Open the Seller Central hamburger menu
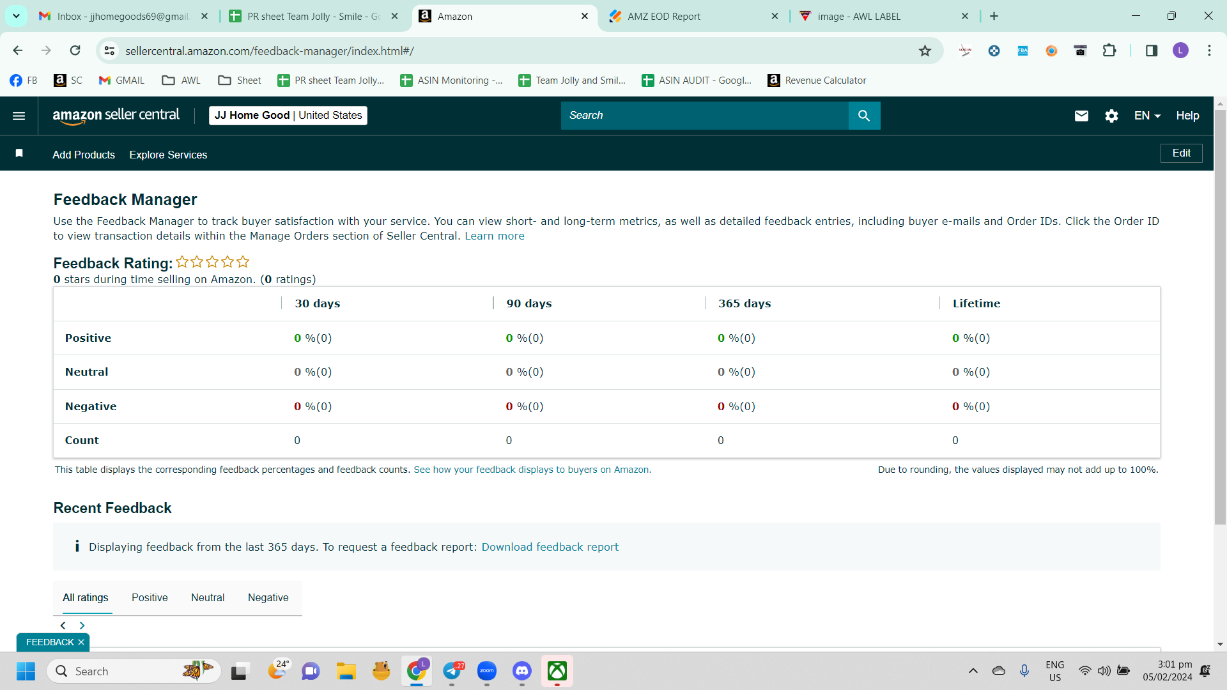Screen dimensions: 1227x690 click(19, 116)
